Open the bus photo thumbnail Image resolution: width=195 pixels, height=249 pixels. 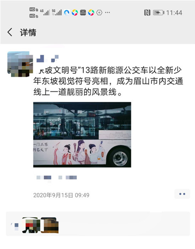(x=82, y=135)
